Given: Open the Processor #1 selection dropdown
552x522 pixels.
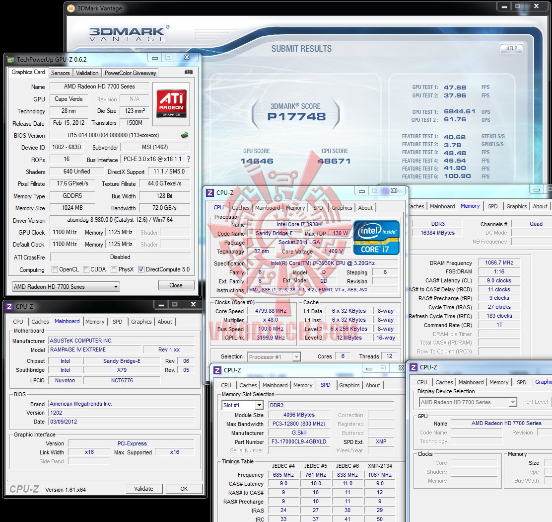Looking at the screenshot, I should (x=274, y=356).
